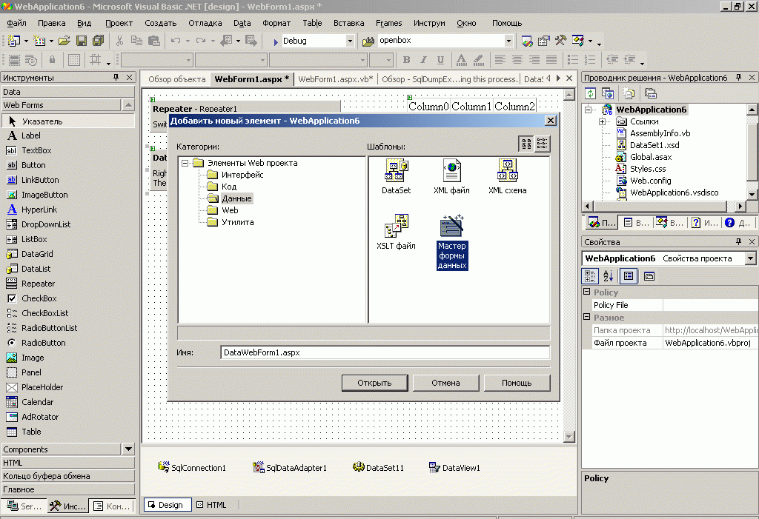Select the Интерфейс category folder
Screen dimensions: 759x519
pos(236,175)
